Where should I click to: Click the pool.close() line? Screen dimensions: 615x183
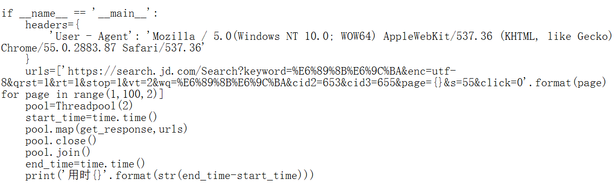pos(61,141)
